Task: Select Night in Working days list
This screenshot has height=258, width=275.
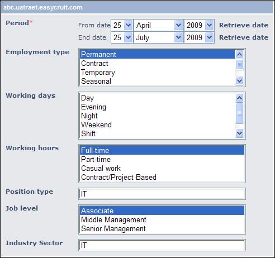Action: (x=157, y=116)
